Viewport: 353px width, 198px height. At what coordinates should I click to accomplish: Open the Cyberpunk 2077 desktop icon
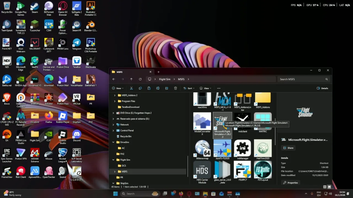49,45
